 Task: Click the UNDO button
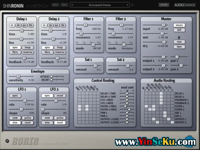coord(55,5)
